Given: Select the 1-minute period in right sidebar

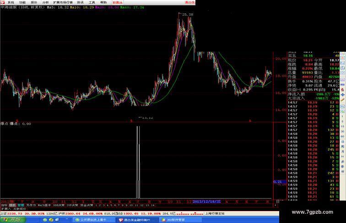Looking at the screenshot, I should coord(342,116).
